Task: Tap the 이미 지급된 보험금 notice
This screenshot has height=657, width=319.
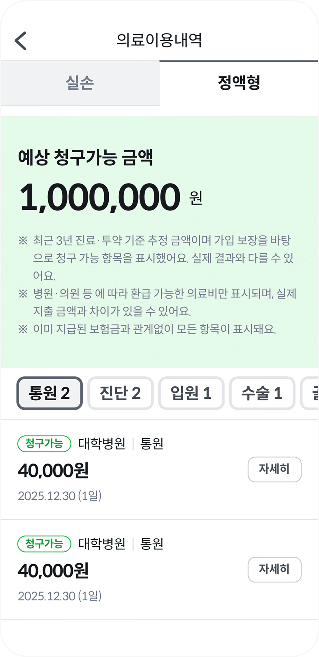Action: click(x=147, y=329)
